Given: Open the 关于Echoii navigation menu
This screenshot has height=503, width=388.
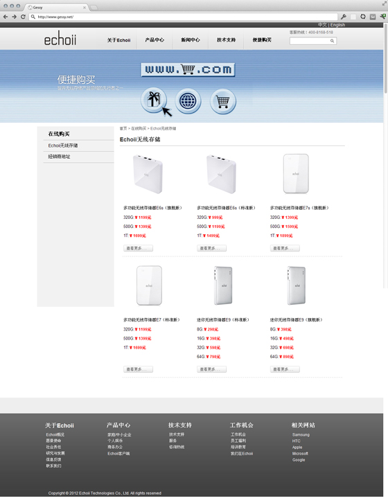Looking at the screenshot, I should click(118, 40).
